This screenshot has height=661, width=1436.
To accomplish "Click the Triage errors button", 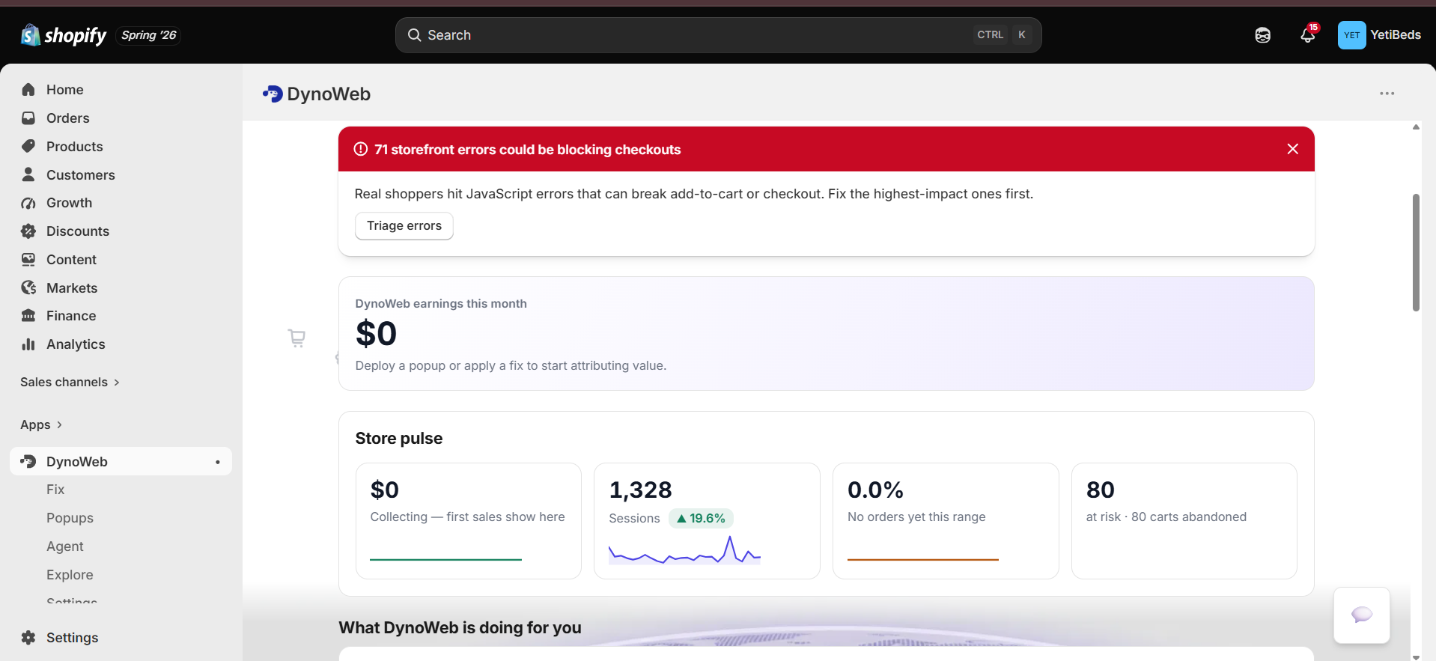I will click(x=404, y=226).
